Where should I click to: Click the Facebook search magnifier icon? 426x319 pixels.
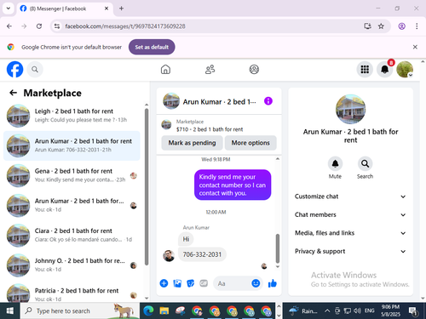tap(35, 69)
